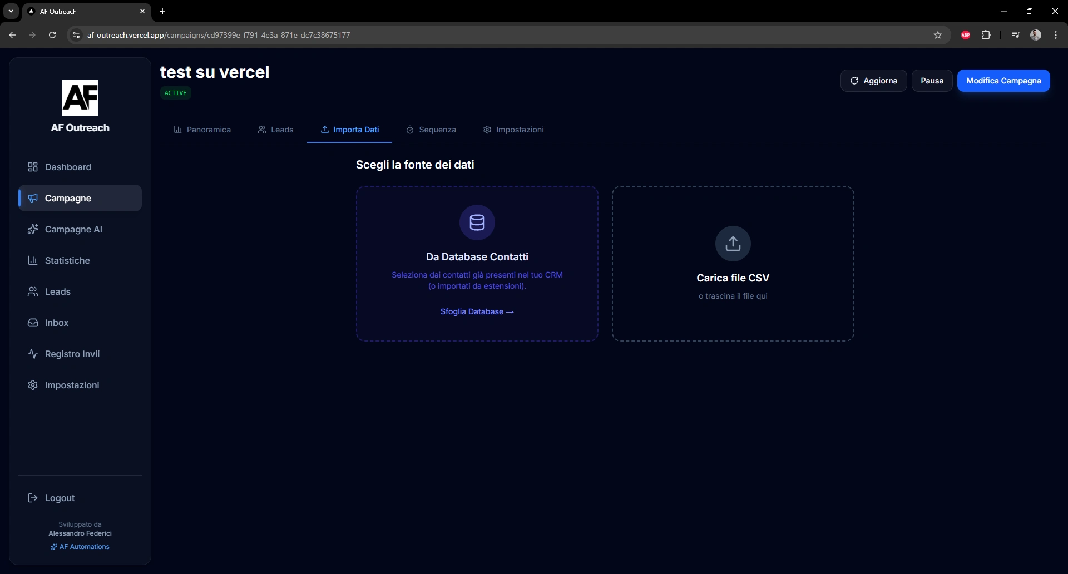Open a new browser tab
The image size is (1068, 574).
(162, 11)
